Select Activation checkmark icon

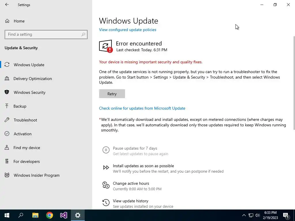coord(7,134)
